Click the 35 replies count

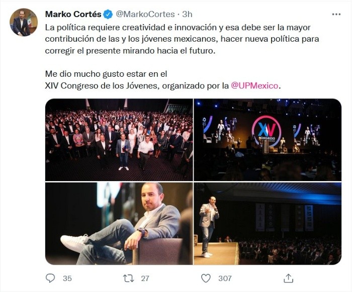point(67,278)
